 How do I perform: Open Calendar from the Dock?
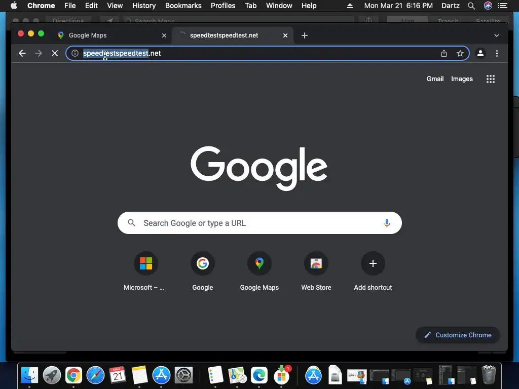118,375
